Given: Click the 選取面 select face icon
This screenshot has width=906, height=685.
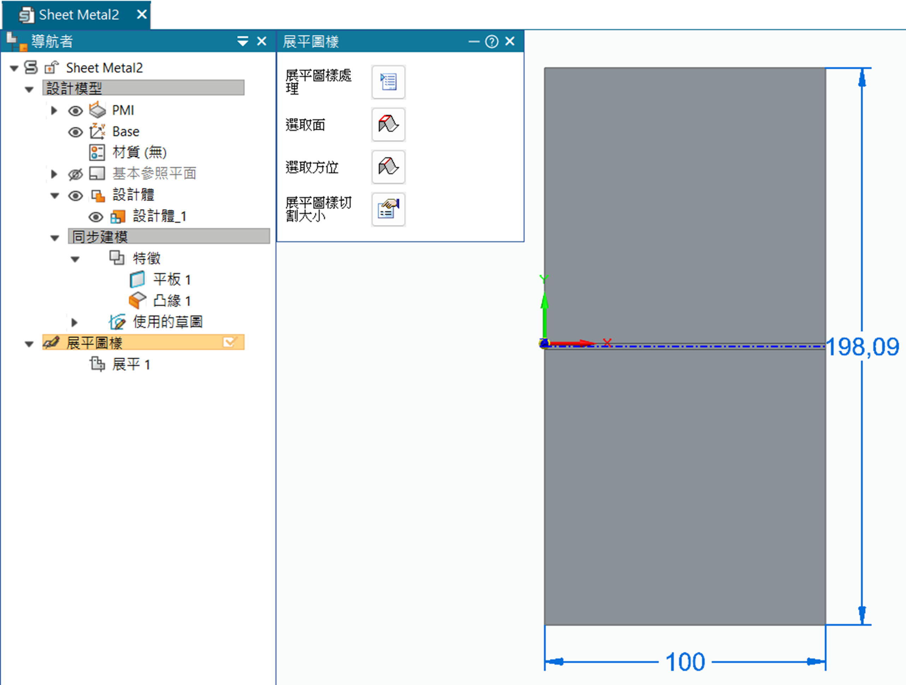Looking at the screenshot, I should [x=388, y=125].
